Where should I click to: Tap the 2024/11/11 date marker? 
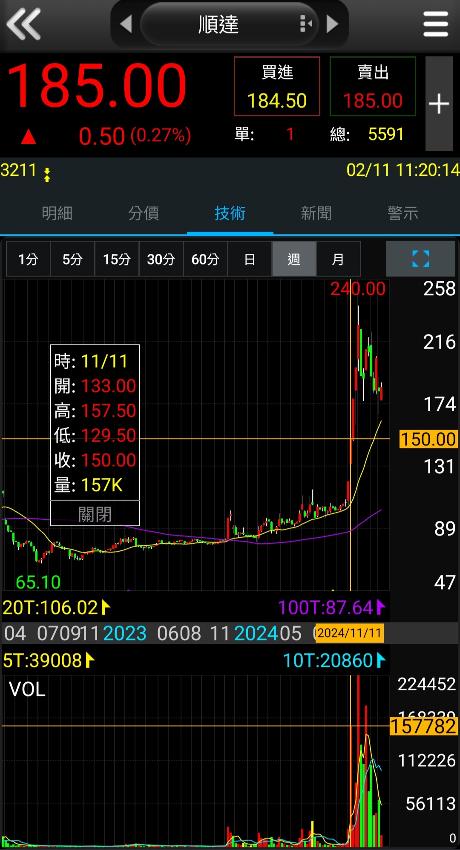coord(349,633)
